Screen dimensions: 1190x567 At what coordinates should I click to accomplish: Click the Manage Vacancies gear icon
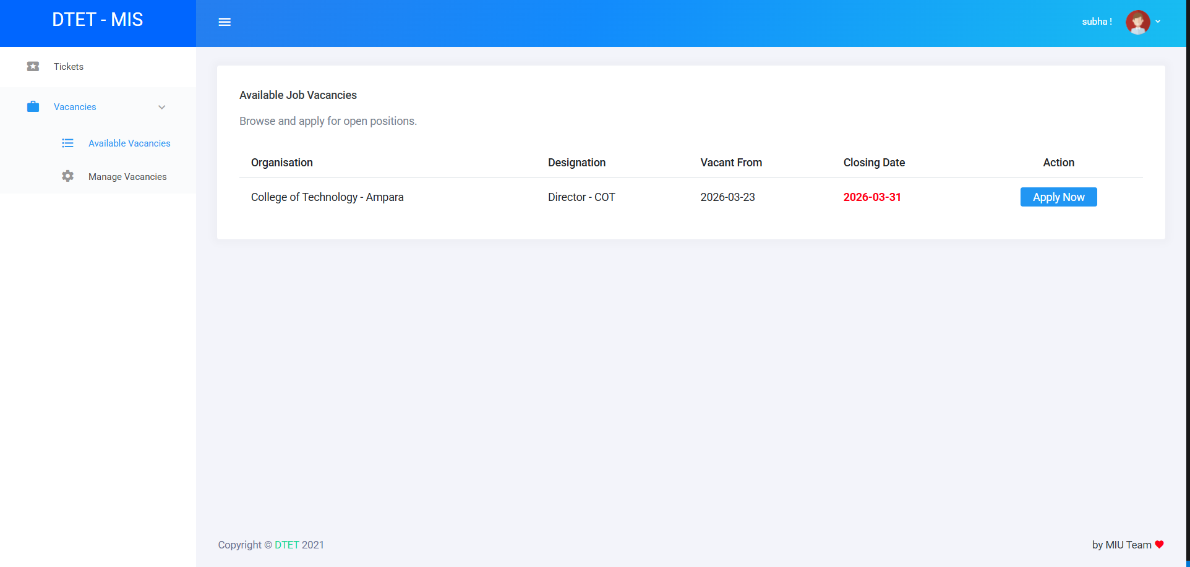[67, 176]
